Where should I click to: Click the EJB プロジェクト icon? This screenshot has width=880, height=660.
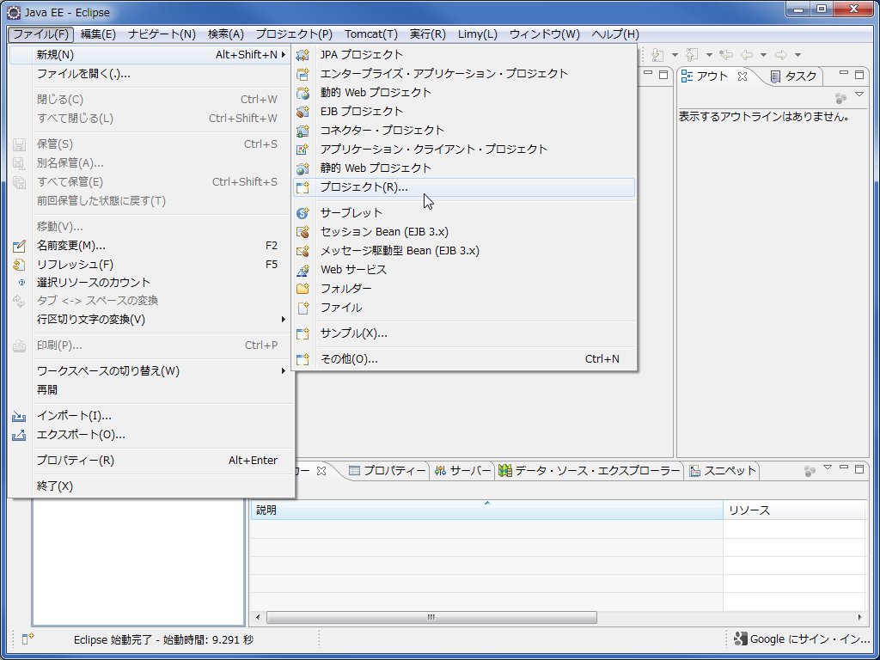point(302,111)
